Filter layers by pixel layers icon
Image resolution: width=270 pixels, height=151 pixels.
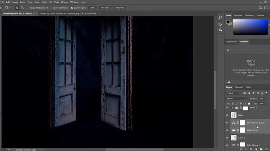click(245, 93)
